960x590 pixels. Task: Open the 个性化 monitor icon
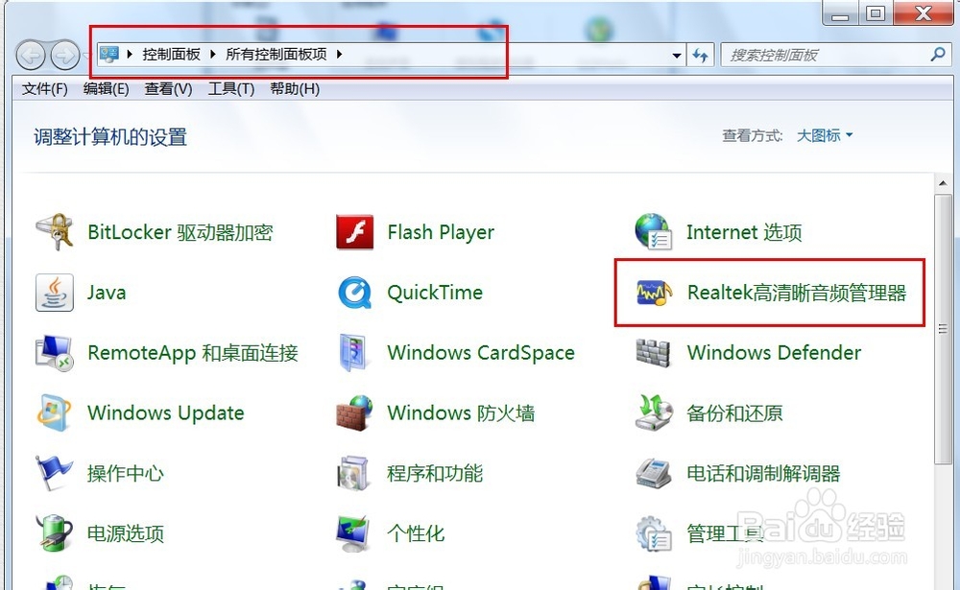point(353,533)
